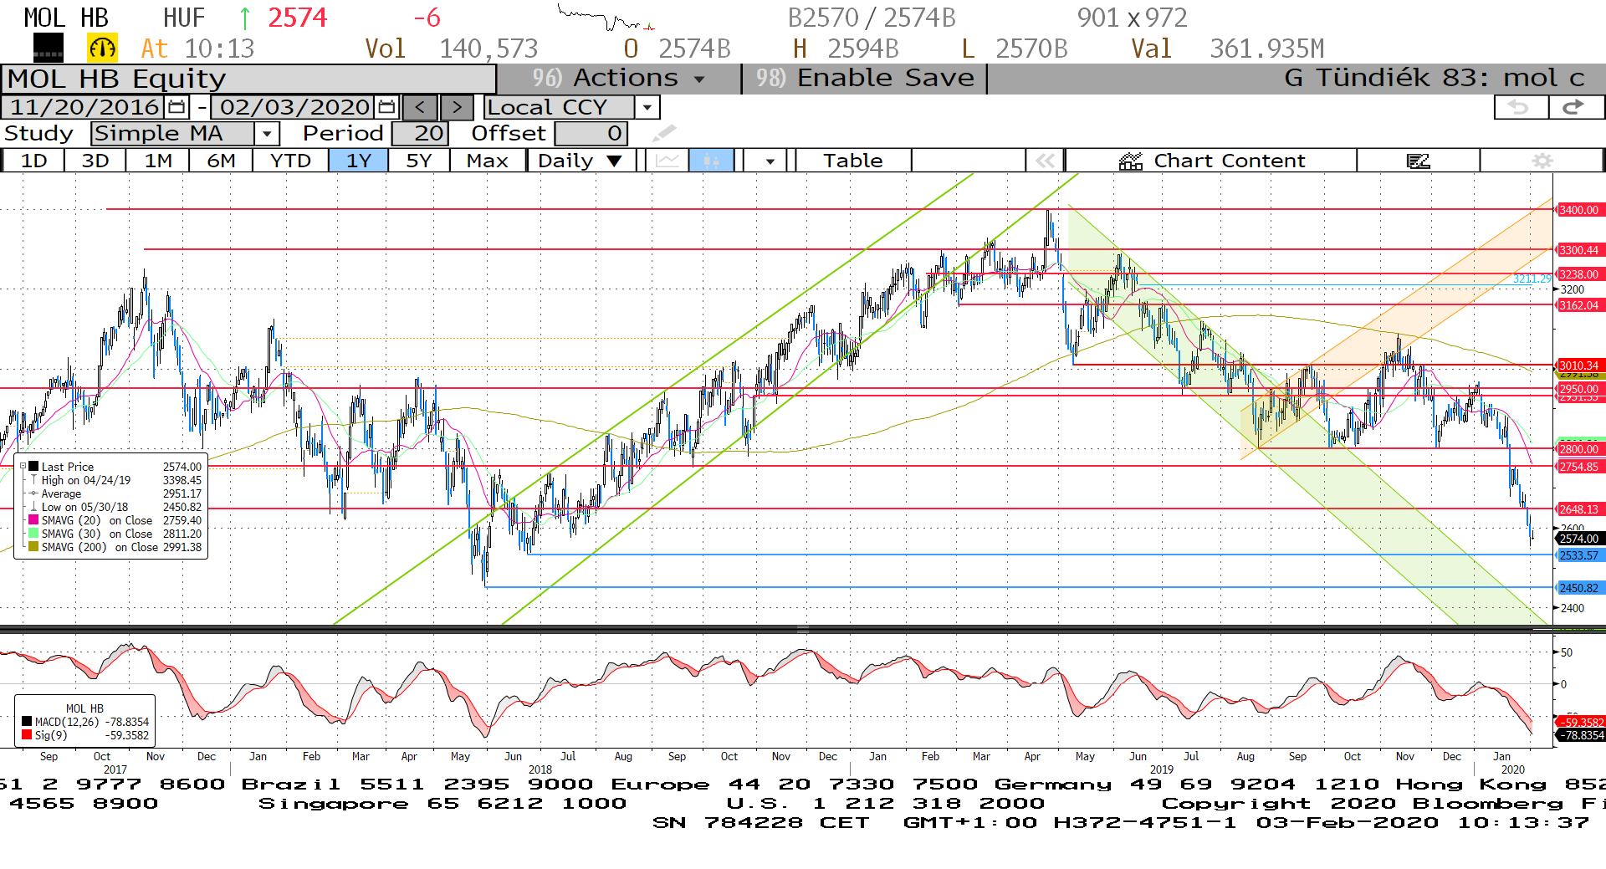The width and height of the screenshot is (1606, 869).
Task: Open the chart type dropdown arrow
Action: 770,161
